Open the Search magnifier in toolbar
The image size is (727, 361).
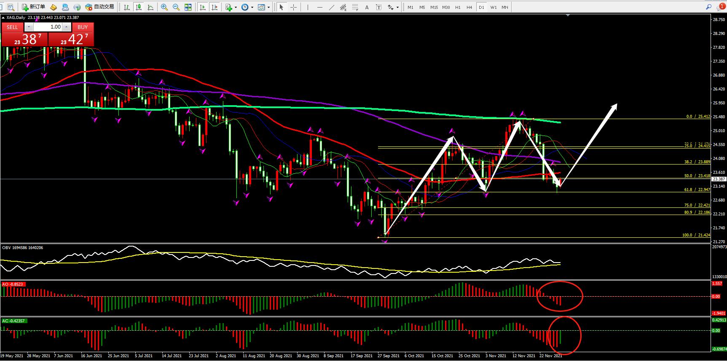pyautogui.click(x=709, y=7)
